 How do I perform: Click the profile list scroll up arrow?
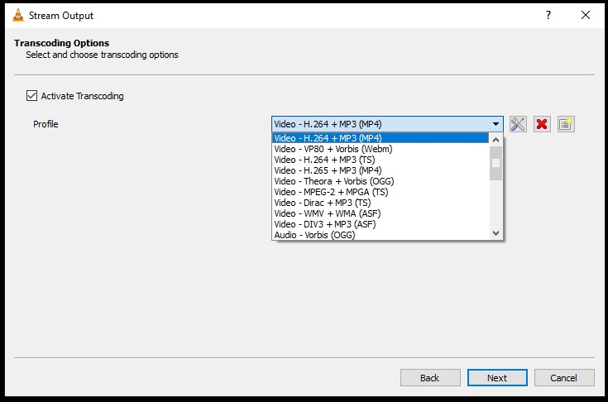[x=495, y=140]
